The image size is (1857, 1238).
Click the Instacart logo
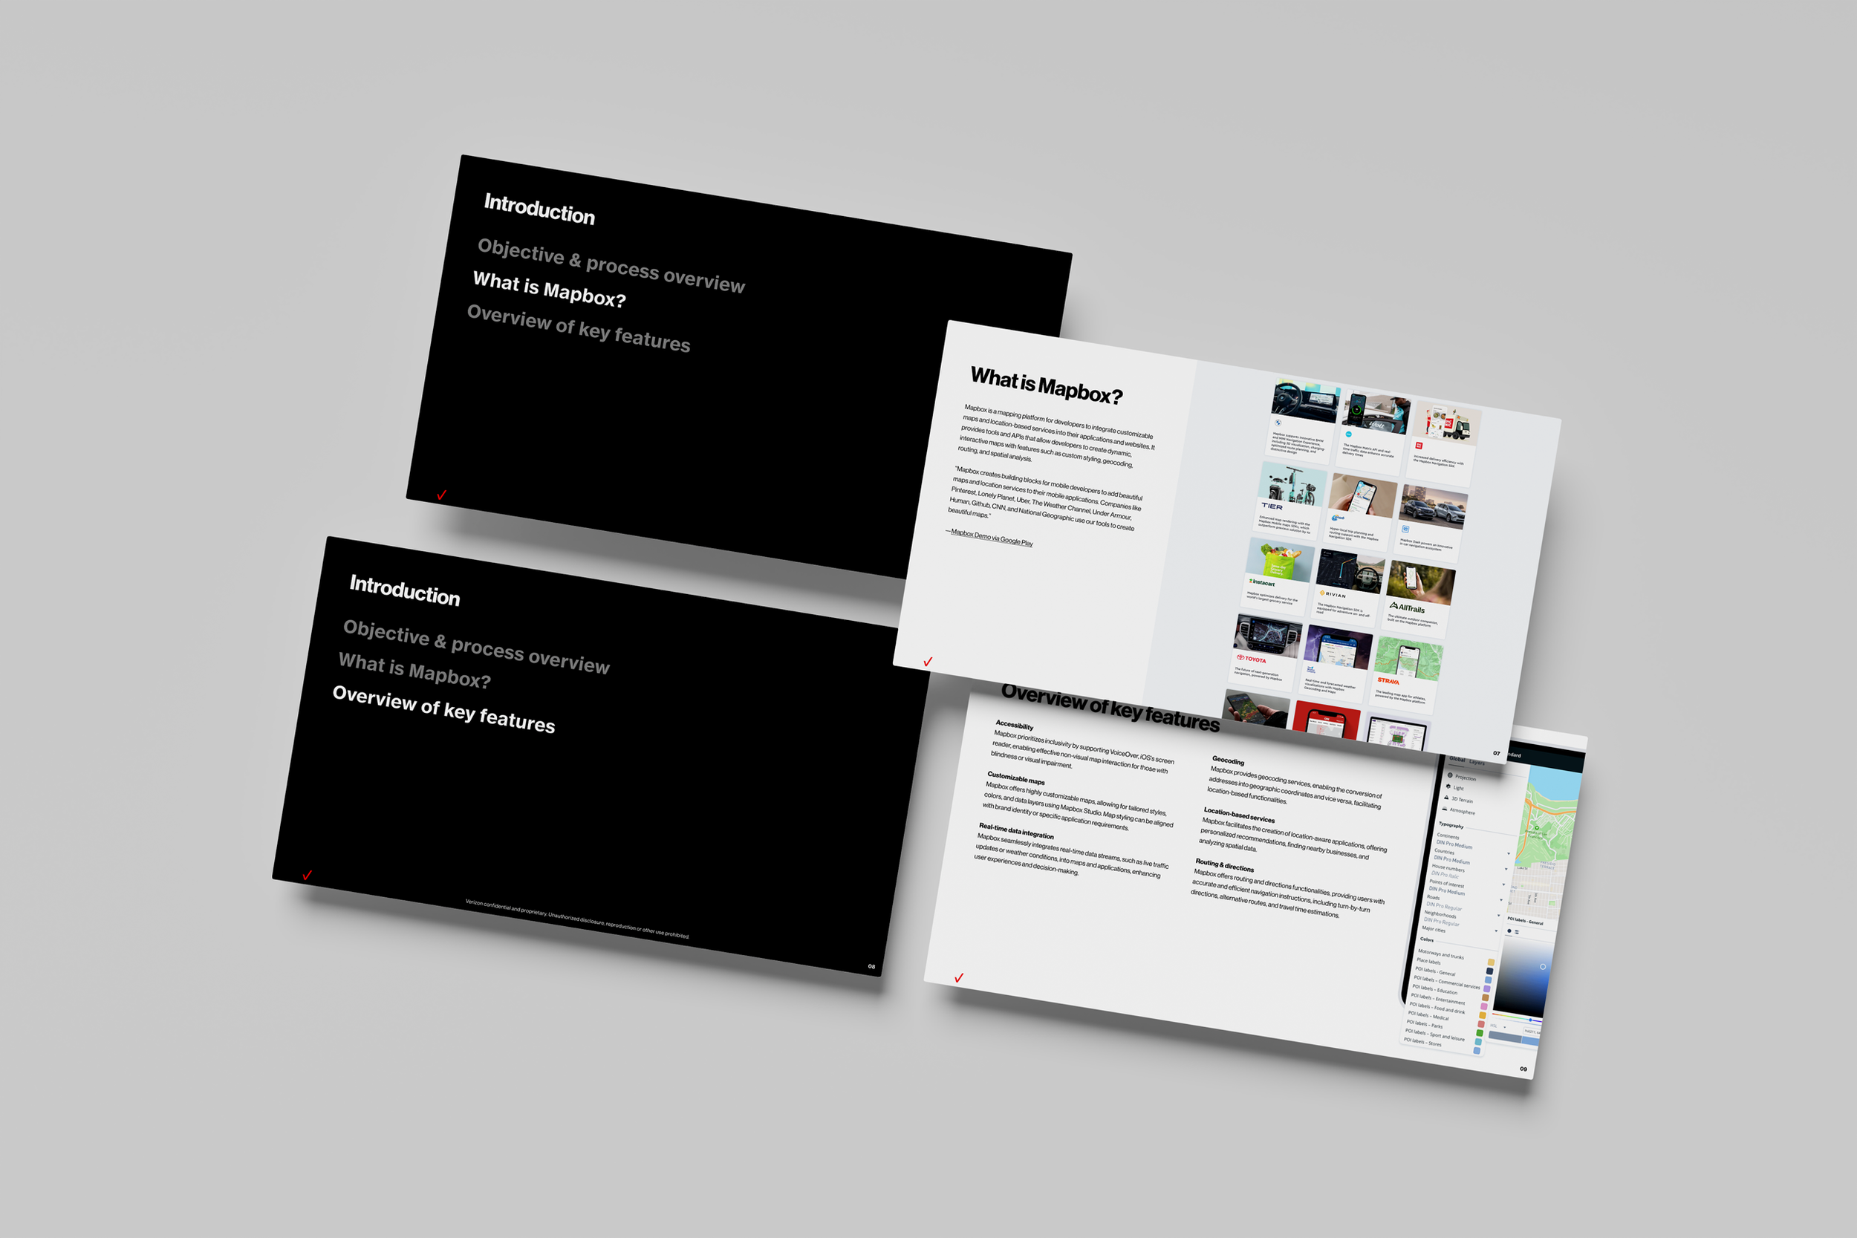click(1262, 583)
